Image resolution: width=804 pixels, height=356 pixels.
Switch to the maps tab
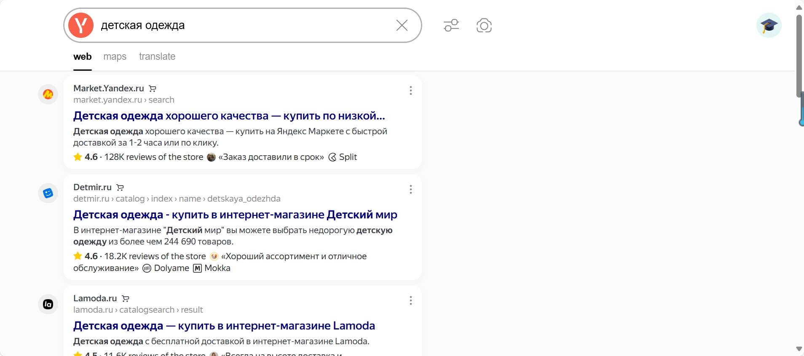click(x=115, y=56)
